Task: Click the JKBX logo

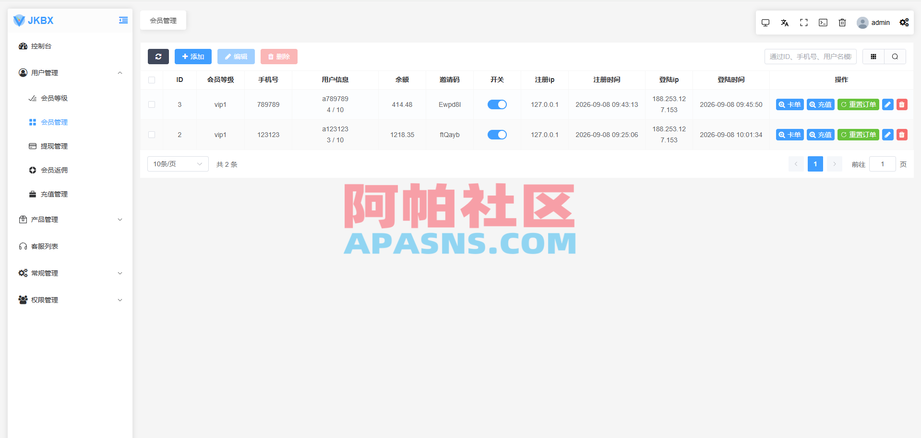Action: (x=33, y=20)
